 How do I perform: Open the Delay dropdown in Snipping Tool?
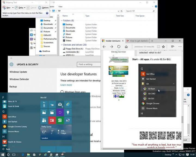point(24,8)
